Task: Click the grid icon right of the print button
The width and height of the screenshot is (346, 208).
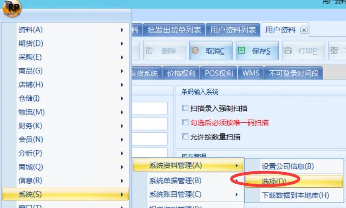Action: [334, 50]
